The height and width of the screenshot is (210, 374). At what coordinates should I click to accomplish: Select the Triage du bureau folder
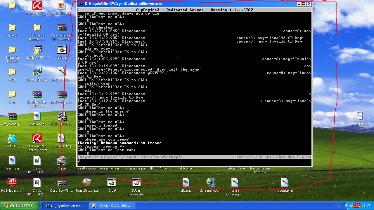click(x=12, y=50)
